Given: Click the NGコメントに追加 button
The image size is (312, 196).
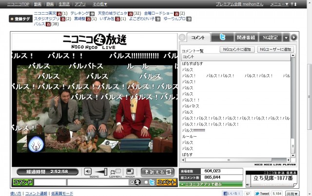Looking at the screenshot, I should pos(237,50).
